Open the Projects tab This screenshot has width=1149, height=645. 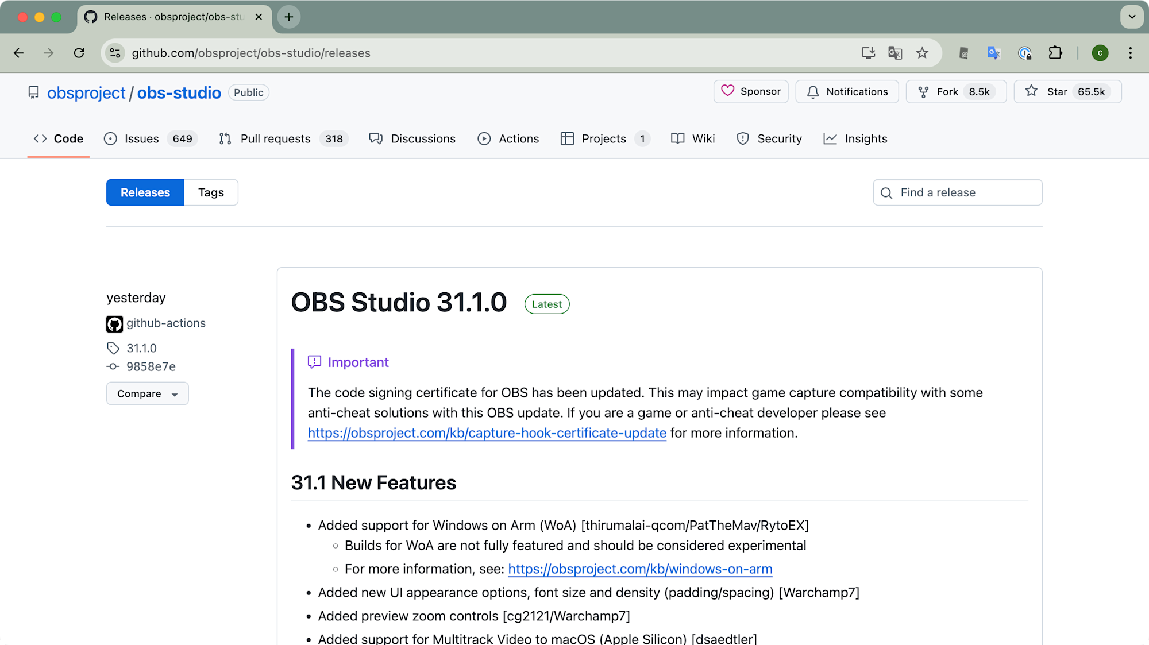click(x=605, y=138)
